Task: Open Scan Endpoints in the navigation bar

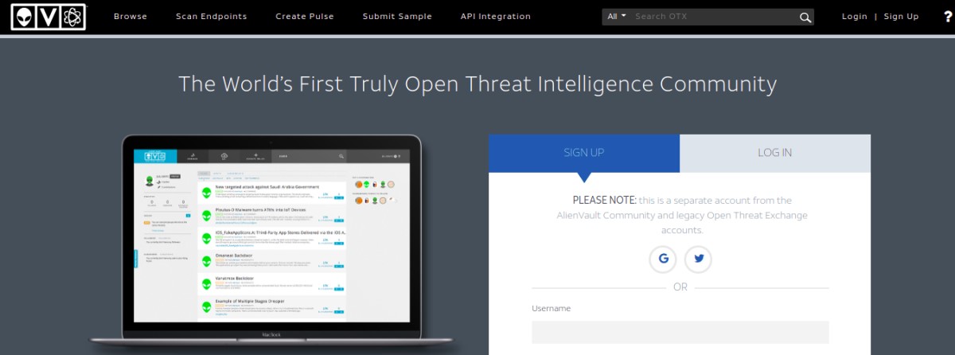Action: pyautogui.click(x=212, y=17)
